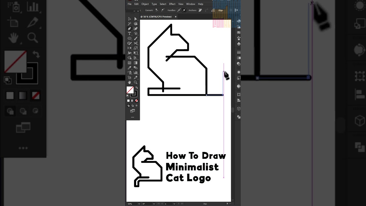Convert selected anchor points to corner
This screenshot has width=366, height=206.
157,10
